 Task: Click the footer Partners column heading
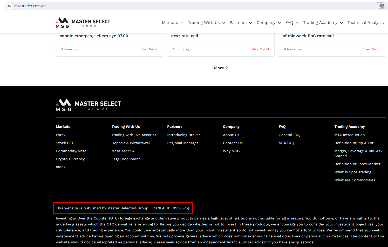pyautogui.click(x=175, y=127)
